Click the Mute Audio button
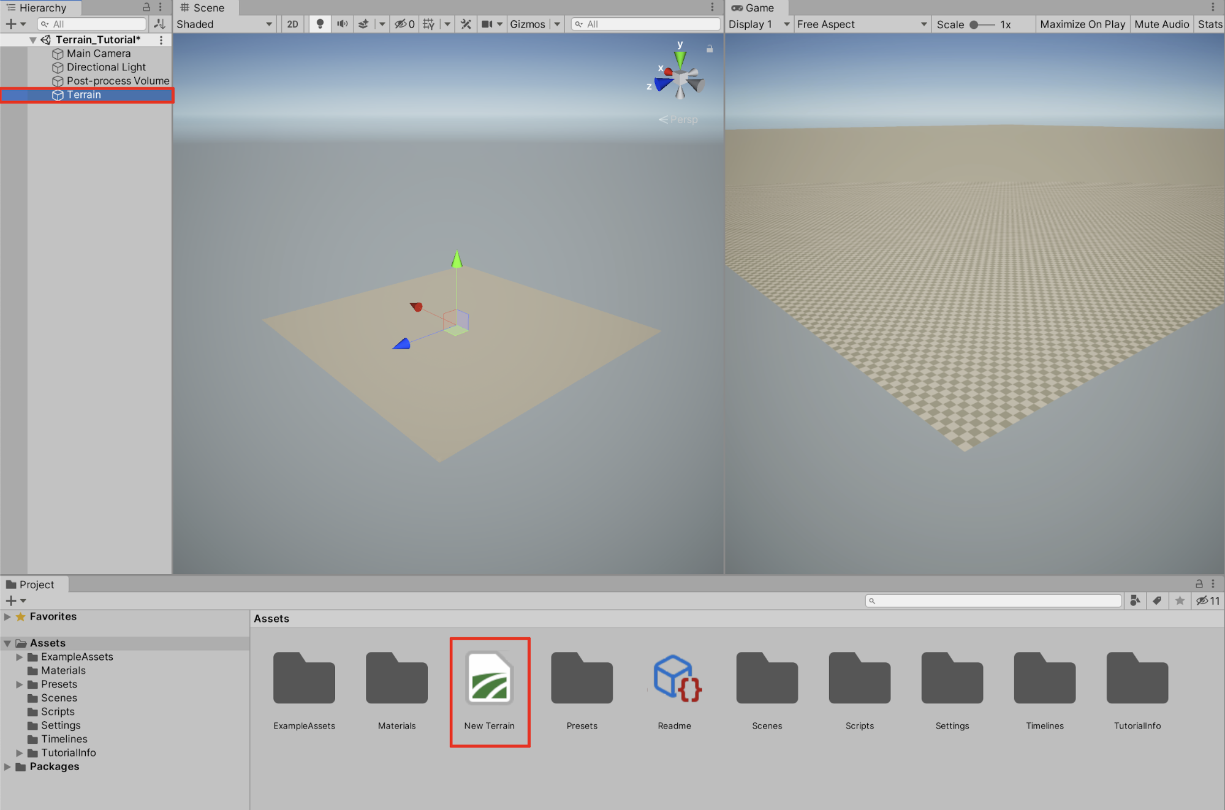The image size is (1225, 810). pyautogui.click(x=1161, y=24)
